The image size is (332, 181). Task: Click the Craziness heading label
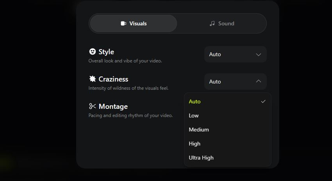pos(113,79)
